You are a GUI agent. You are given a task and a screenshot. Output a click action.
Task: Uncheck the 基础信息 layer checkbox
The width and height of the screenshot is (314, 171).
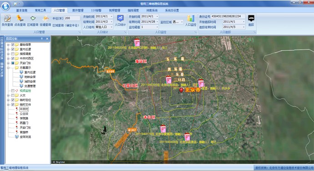(x=13, y=45)
